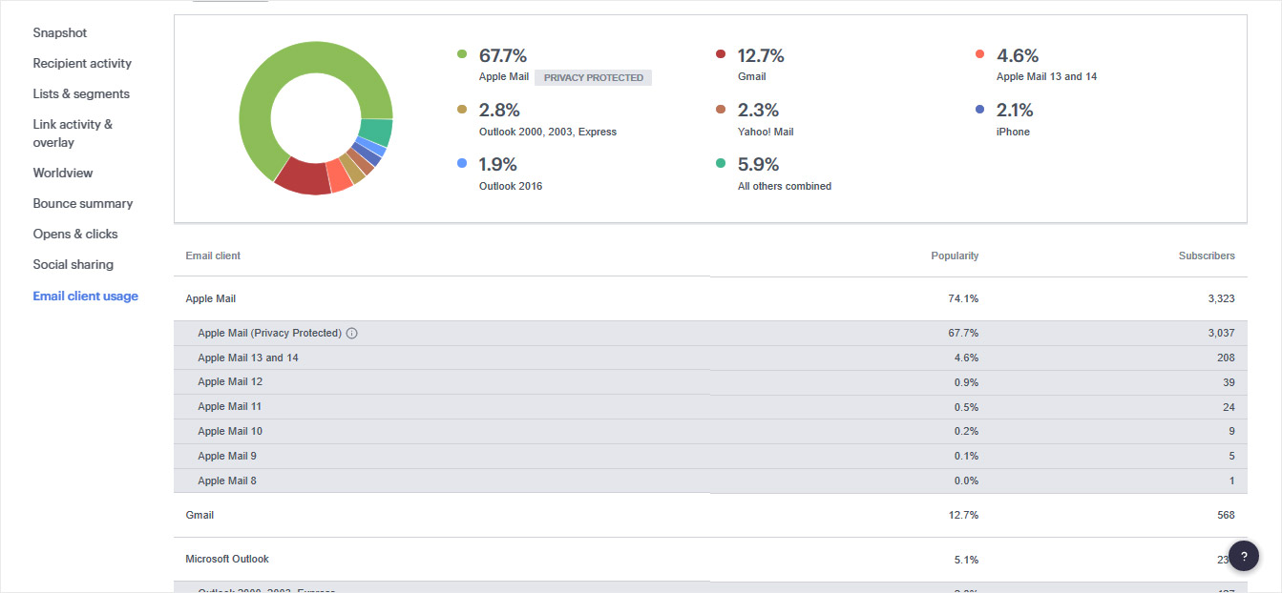Open the Snapshot report section
Screen dimensions: 1282x593
pos(60,32)
